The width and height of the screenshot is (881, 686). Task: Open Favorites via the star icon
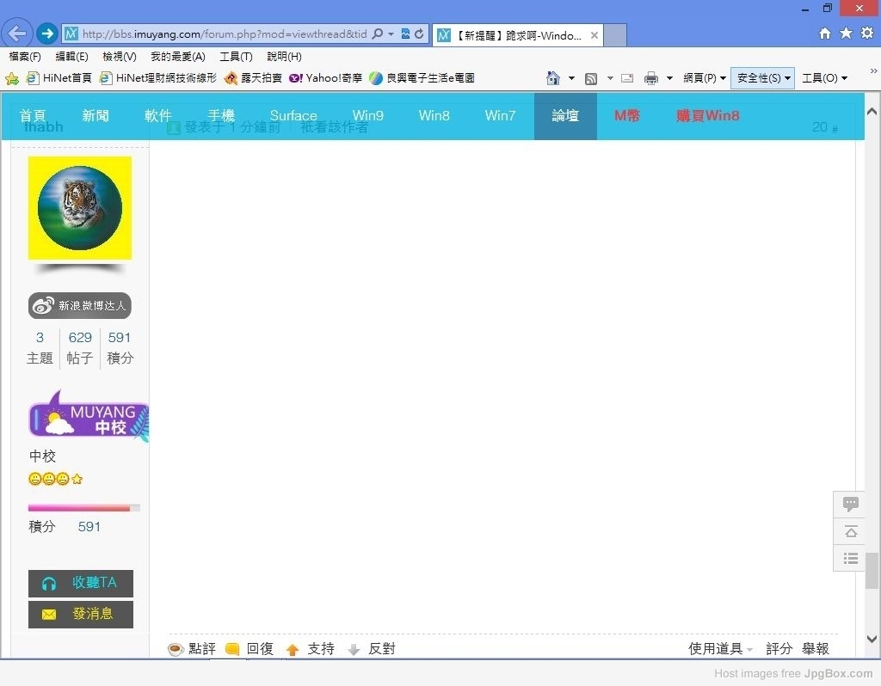[846, 34]
